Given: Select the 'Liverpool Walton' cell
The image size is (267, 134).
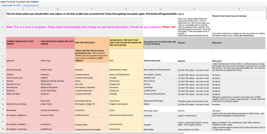Looking at the screenshot, I should pos(92,74).
